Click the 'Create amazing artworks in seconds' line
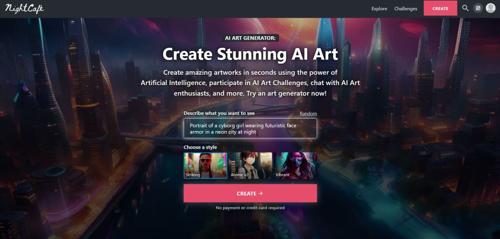 click(250, 72)
